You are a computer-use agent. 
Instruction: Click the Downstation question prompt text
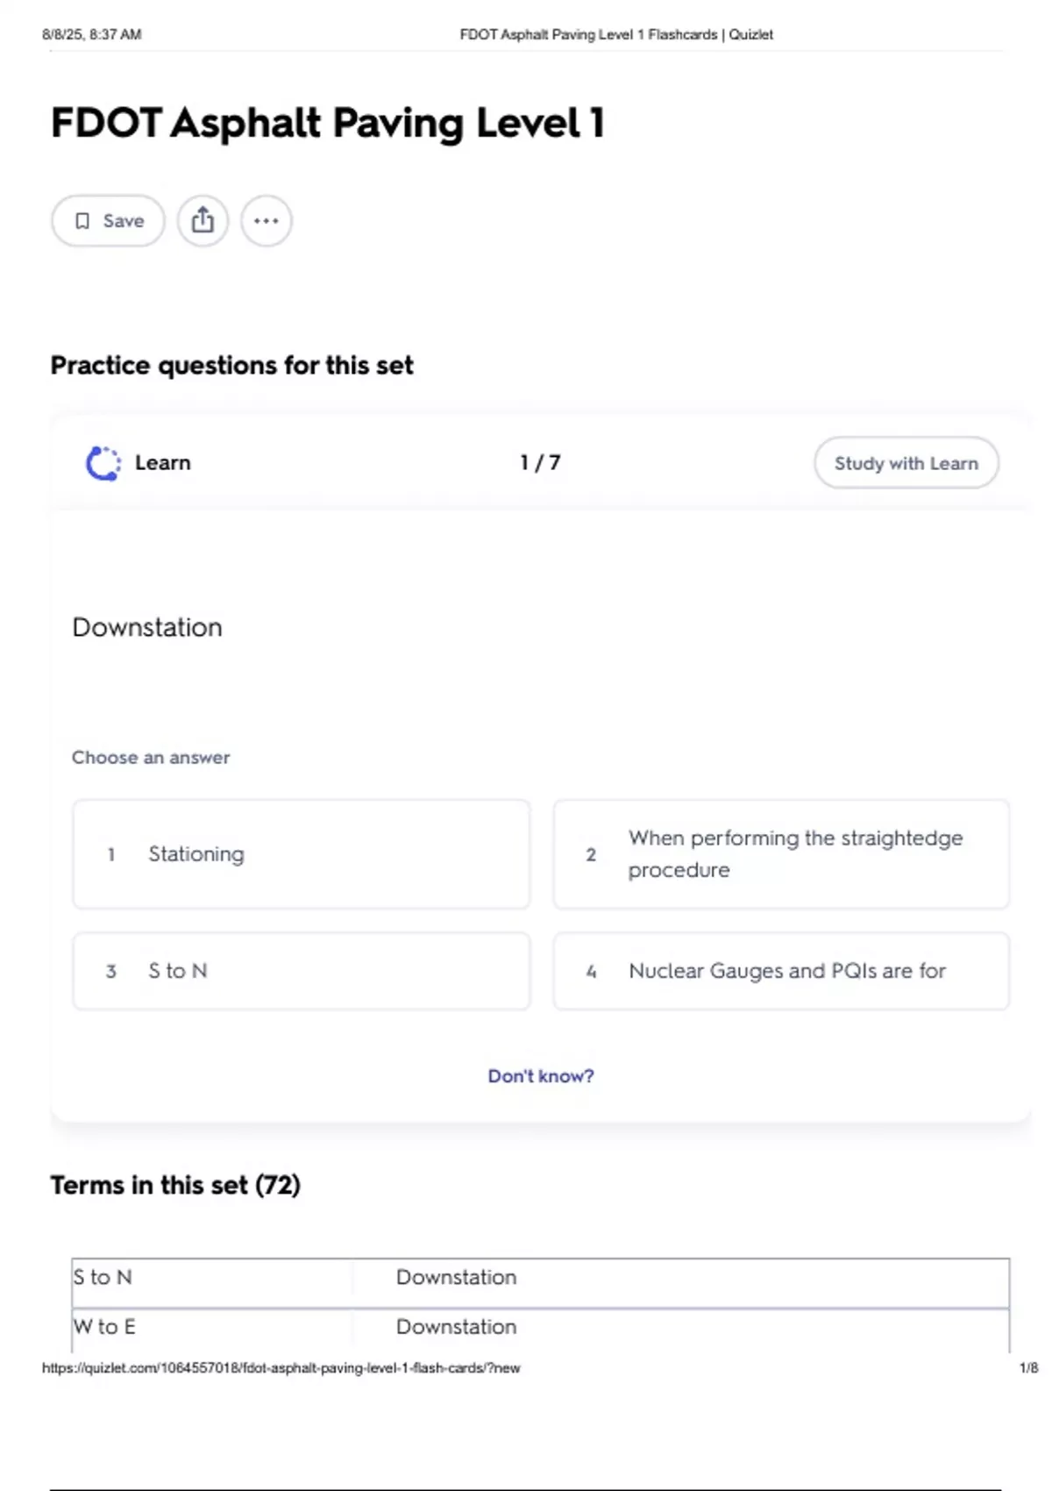click(147, 627)
